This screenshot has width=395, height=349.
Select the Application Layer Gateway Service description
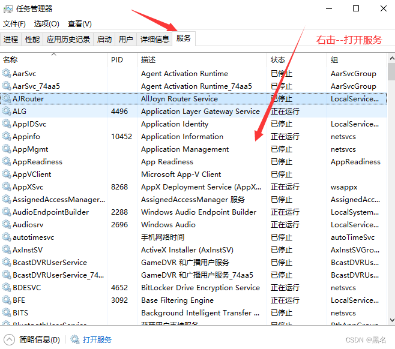201,111
